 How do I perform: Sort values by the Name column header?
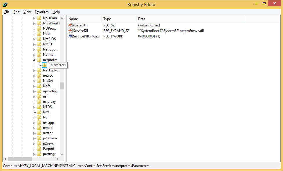pos(84,19)
